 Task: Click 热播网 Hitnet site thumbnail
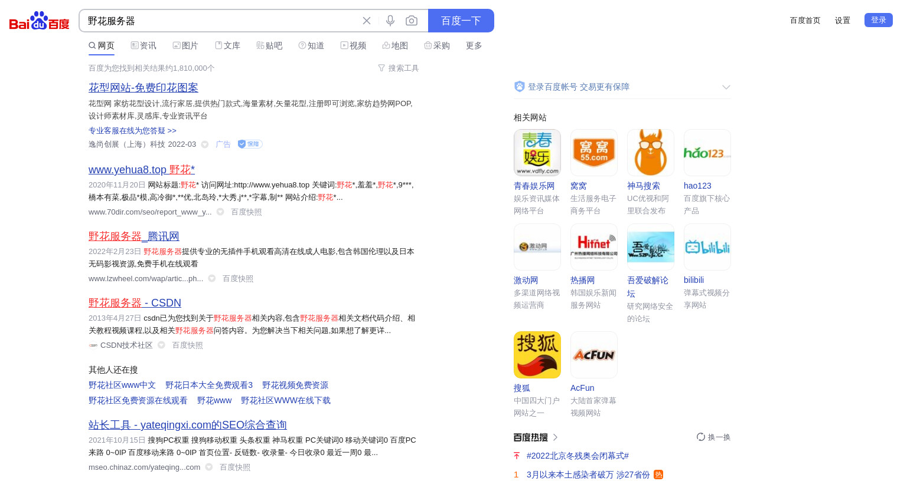click(x=594, y=247)
